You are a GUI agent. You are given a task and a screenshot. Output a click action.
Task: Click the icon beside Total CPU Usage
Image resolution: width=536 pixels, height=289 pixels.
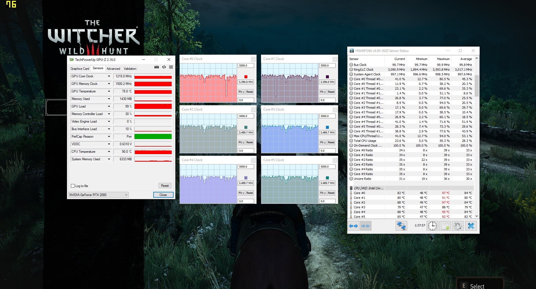[351, 141]
